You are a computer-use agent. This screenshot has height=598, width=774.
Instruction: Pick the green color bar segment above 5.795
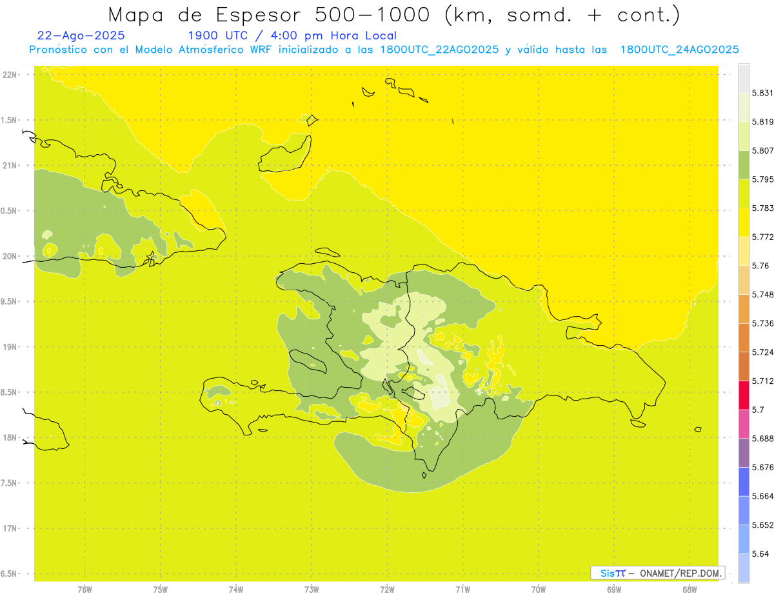pos(744,164)
